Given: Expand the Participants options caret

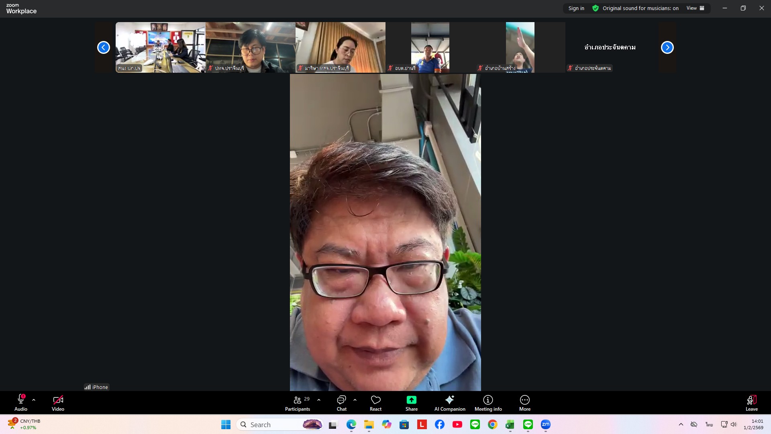Looking at the screenshot, I should (319, 400).
